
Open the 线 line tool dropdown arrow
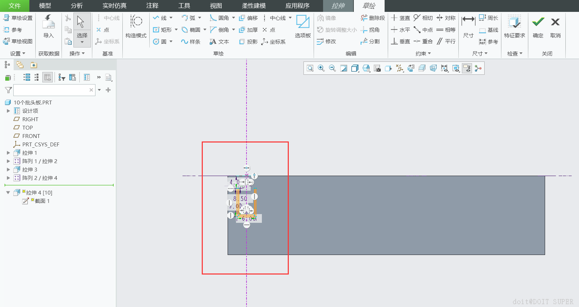(x=171, y=18)
